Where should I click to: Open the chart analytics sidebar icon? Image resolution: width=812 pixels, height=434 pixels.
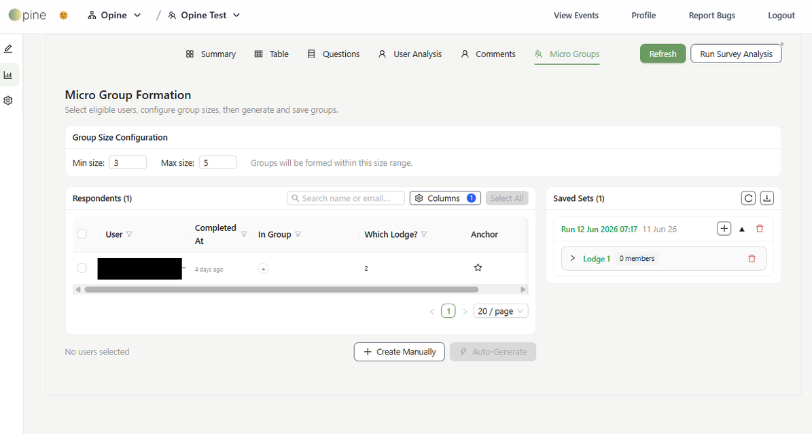pos(7,75)
